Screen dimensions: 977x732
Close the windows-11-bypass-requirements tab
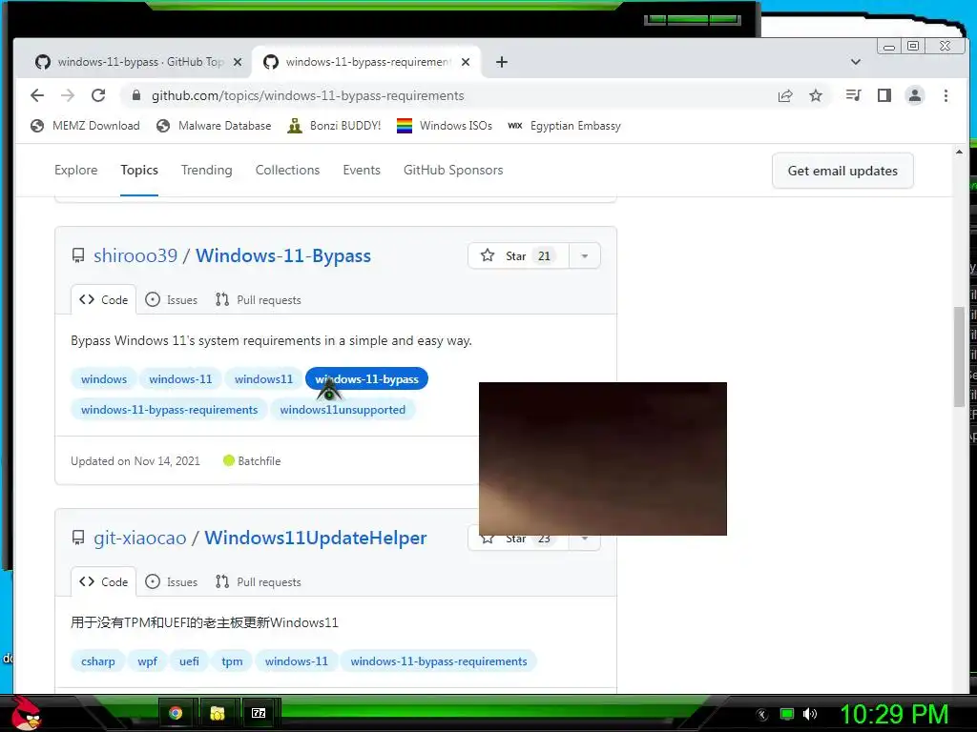coord(466,62)
